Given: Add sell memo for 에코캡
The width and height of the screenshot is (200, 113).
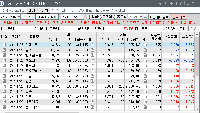Looking at the screenshot, I should point(145,66).
